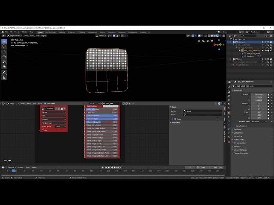Toggle the Motion Blur checkbox

235,143
